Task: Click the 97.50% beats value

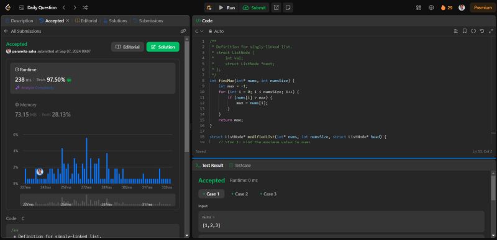Action: click(56, 79)
